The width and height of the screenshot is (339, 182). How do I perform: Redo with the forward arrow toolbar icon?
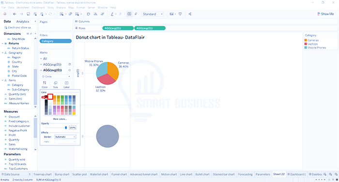(x=21, y=14)
